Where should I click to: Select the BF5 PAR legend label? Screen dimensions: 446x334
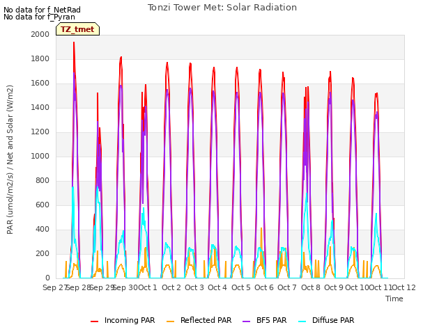click(x=271, y=320)
